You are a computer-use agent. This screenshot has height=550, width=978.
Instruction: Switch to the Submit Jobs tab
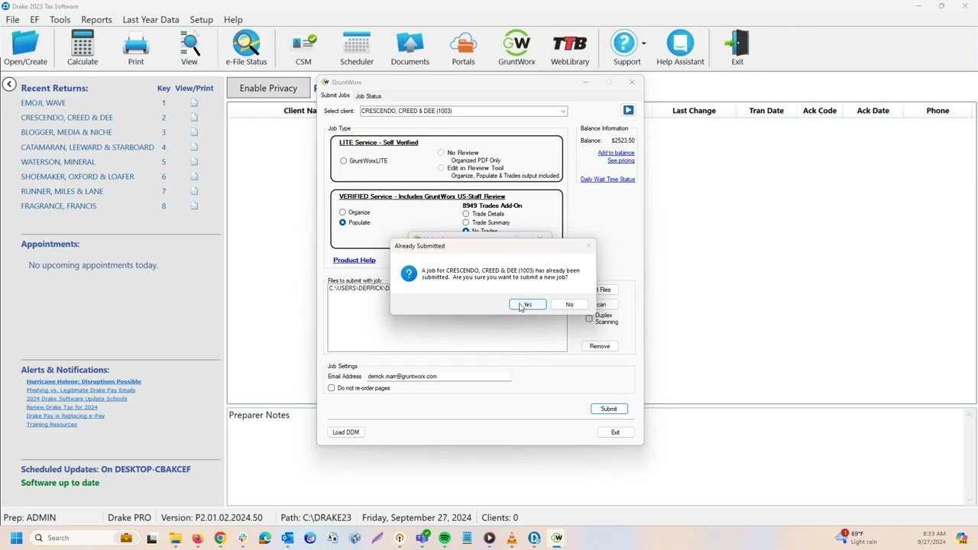[x=335, y=95]
